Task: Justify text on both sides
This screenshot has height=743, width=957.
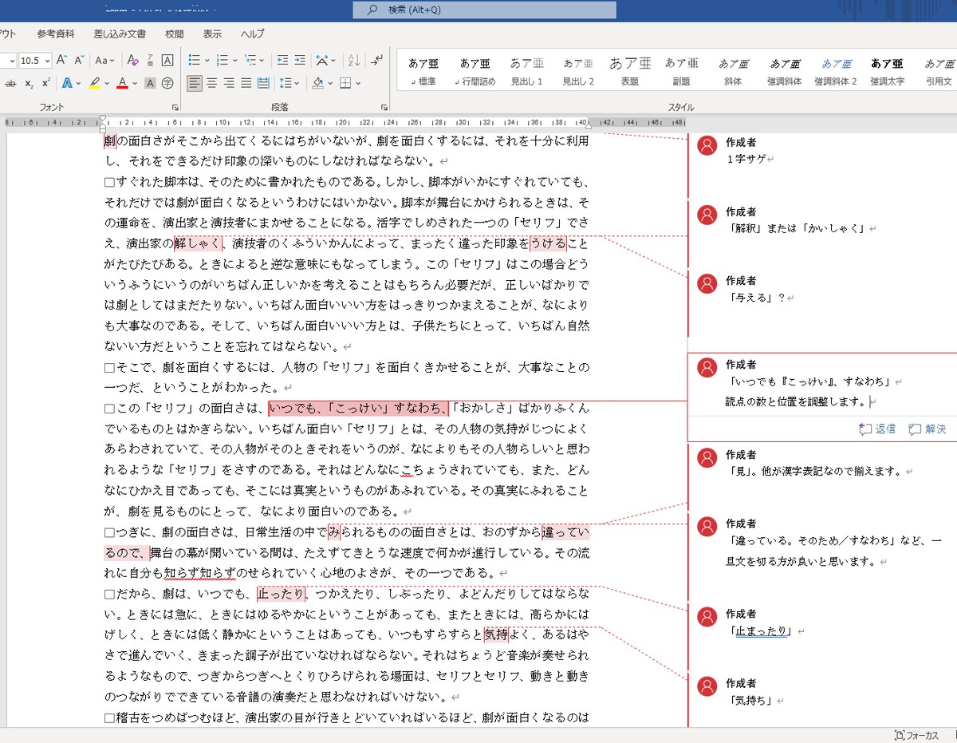Action: (x=246, y=83)
